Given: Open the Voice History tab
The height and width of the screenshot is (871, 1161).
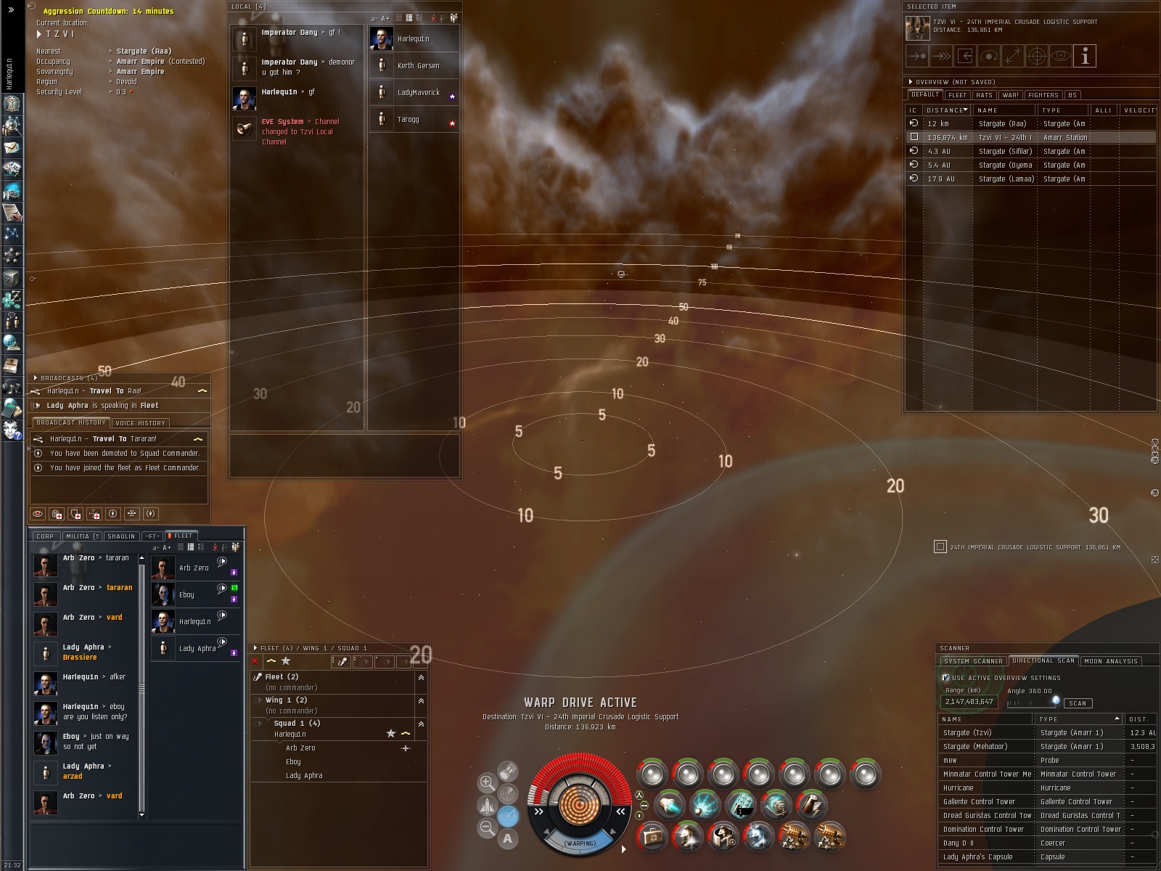Looking at the screenshot, I should (141, 422).
